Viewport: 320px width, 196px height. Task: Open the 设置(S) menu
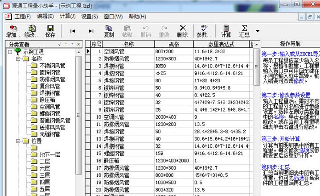click(90, 17)
